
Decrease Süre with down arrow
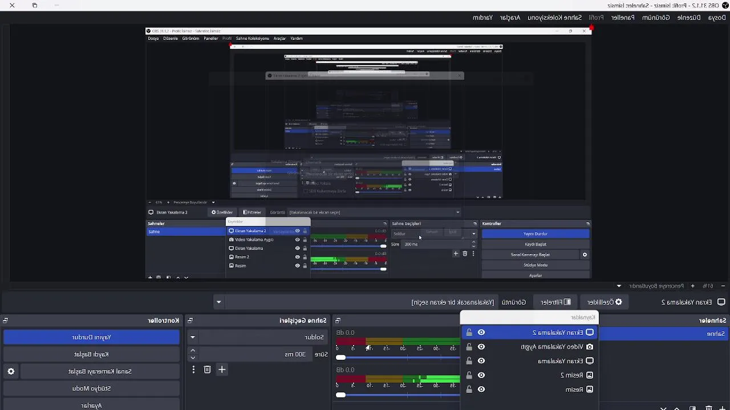(x=193, y=358)
